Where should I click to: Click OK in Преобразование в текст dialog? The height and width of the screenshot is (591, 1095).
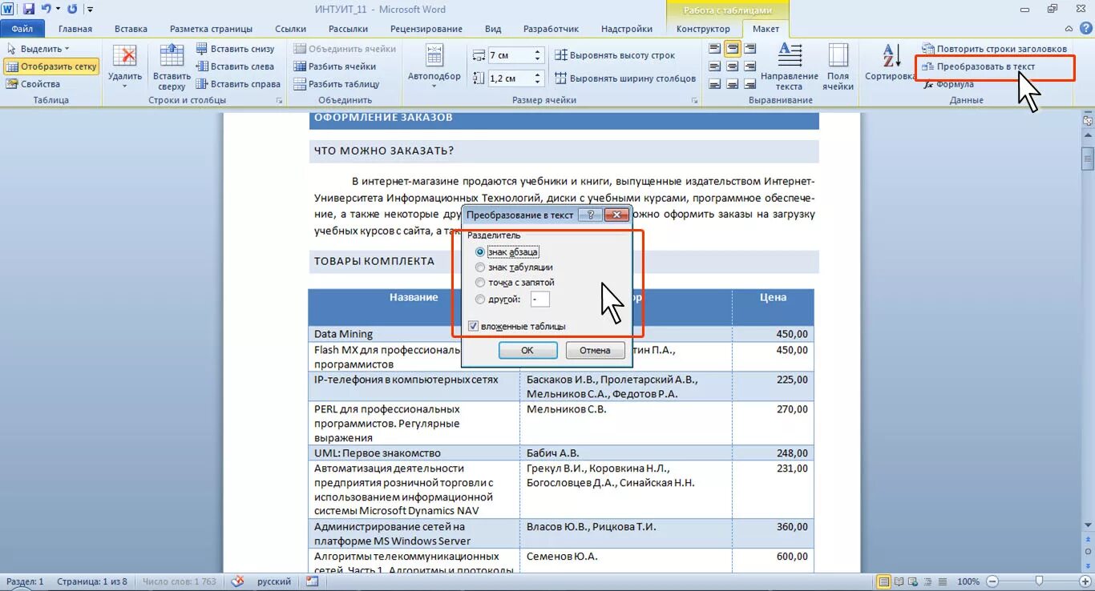(x=527, y=350)
